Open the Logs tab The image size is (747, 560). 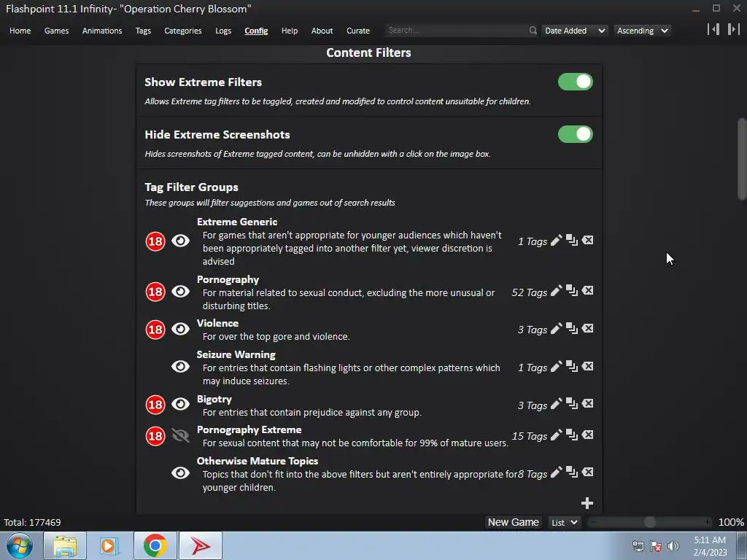coord(223,31)
